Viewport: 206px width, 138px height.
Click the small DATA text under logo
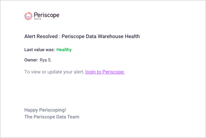point(38,19)
